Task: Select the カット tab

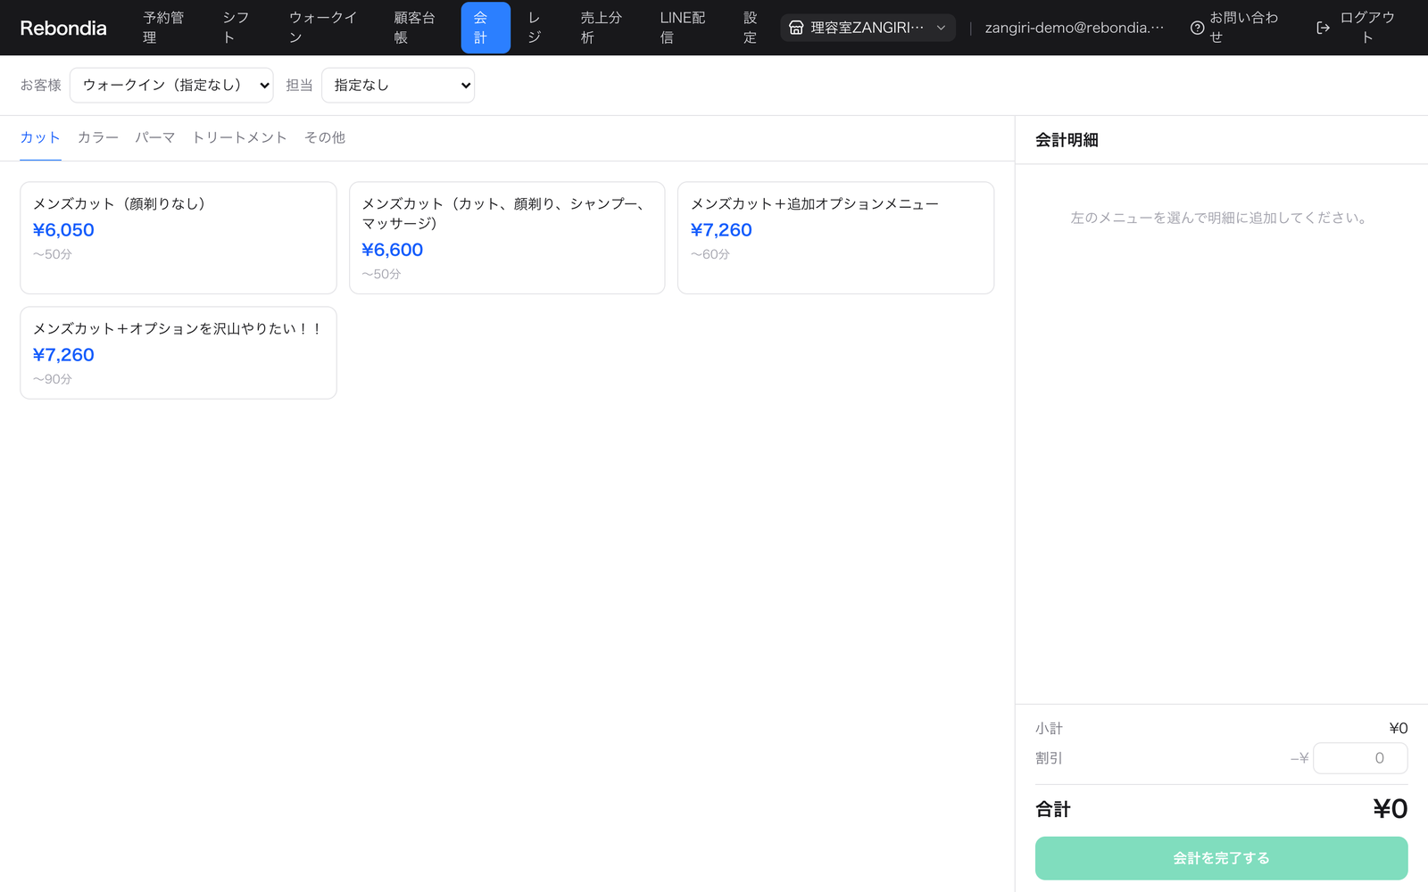Action: [x=40, y=137]
